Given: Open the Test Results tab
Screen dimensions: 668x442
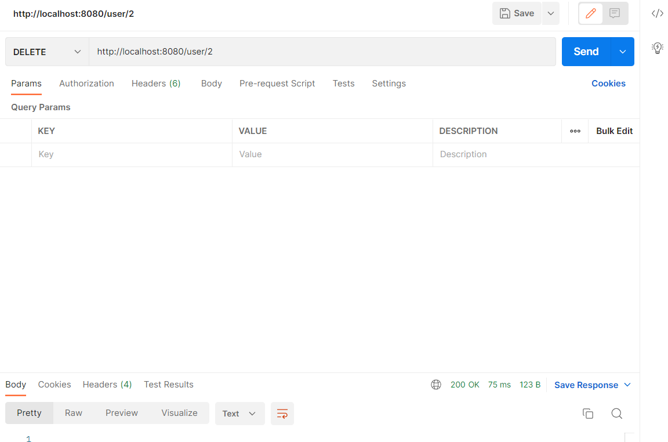Looking at the screenshot, I should point(169,385).
